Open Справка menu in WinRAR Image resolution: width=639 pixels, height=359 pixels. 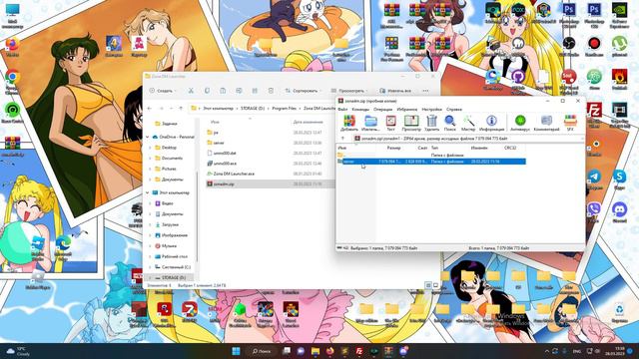(x=454, y=109)
